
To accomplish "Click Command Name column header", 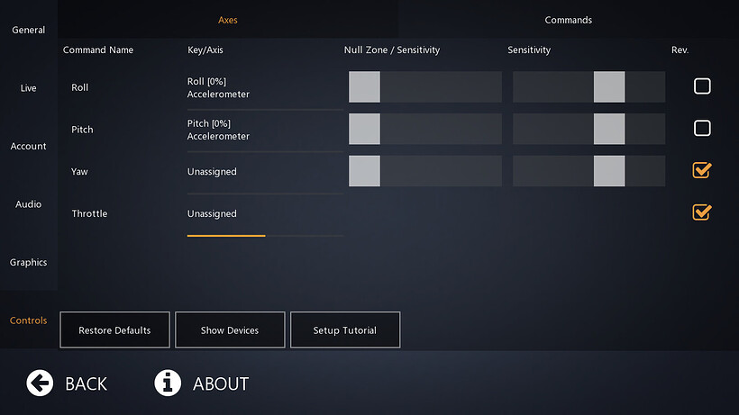I will tap(98, 50).
